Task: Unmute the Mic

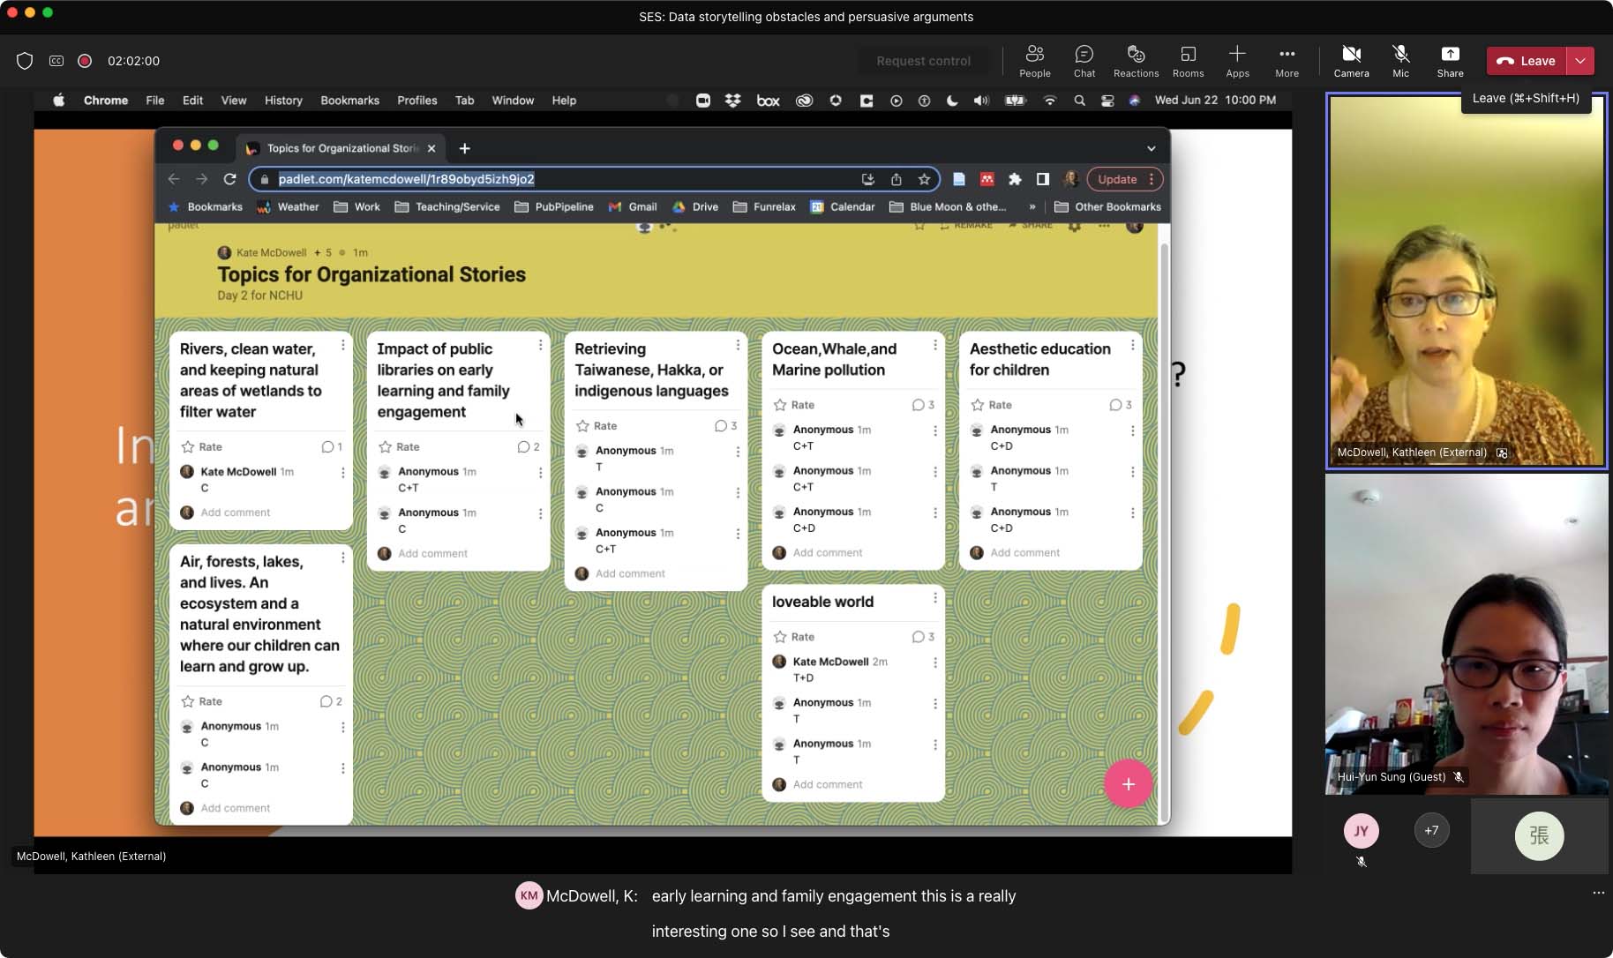Action: [1400, 61]
